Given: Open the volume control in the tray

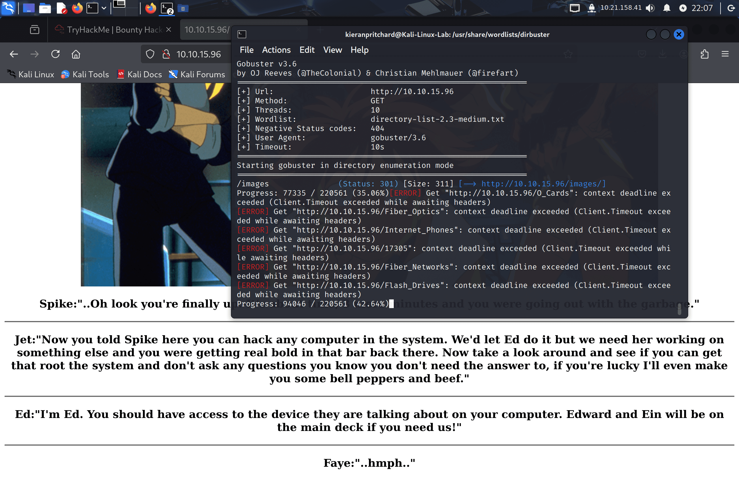Looking at the screenshot, I should pyautogui.click(x=650, y=8).
